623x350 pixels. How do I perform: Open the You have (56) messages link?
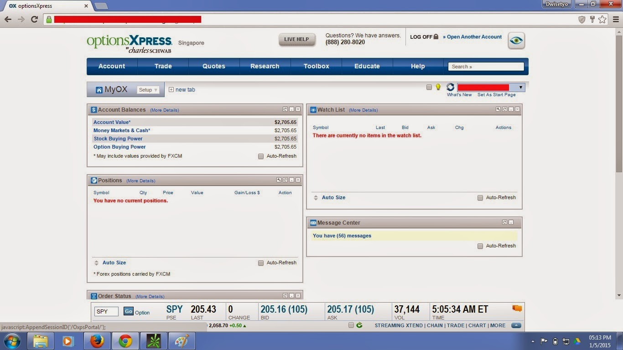(x=342, y=236)
